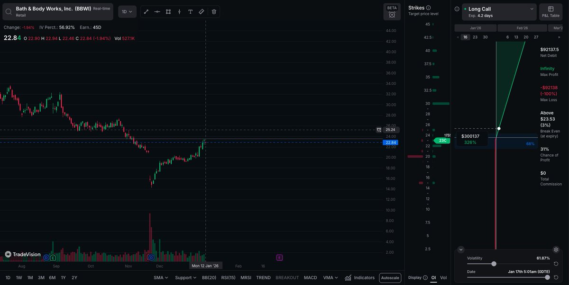
Task: Toggle the RSI(15) indicator
Action: coord(228,277)
